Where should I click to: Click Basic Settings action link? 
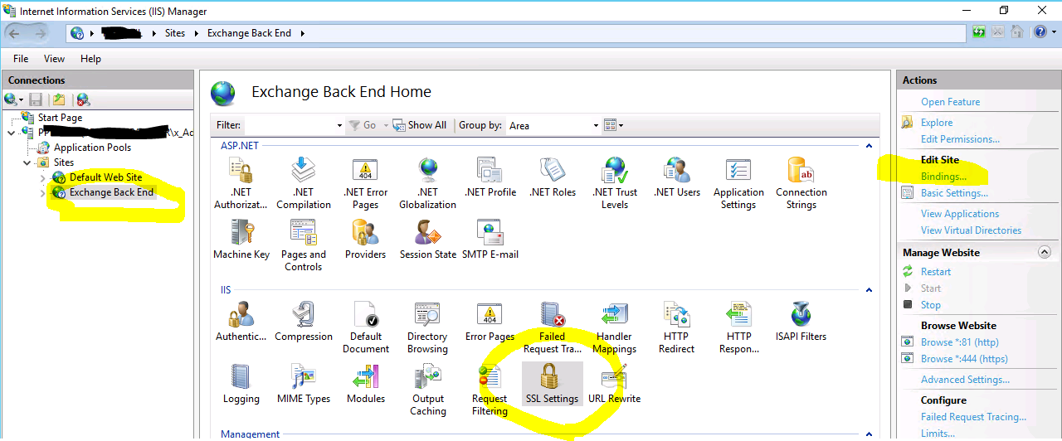coord(954,193)
